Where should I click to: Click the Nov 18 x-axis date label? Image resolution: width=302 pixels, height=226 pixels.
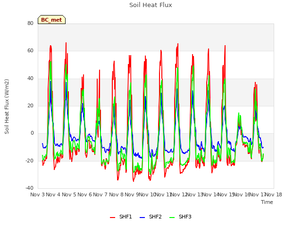(x=274, y=194)
